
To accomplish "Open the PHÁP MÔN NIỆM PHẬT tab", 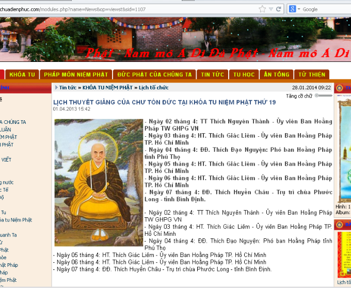I will [x=76, y=74].
